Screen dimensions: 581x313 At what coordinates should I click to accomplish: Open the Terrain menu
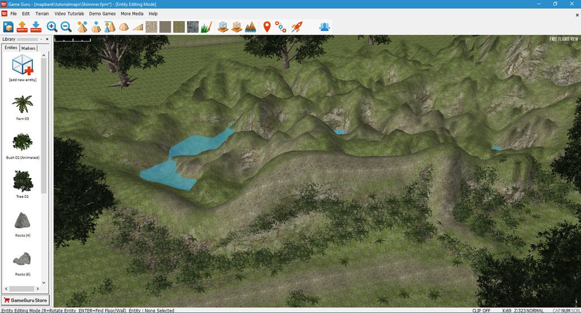(x=42, y=14)
